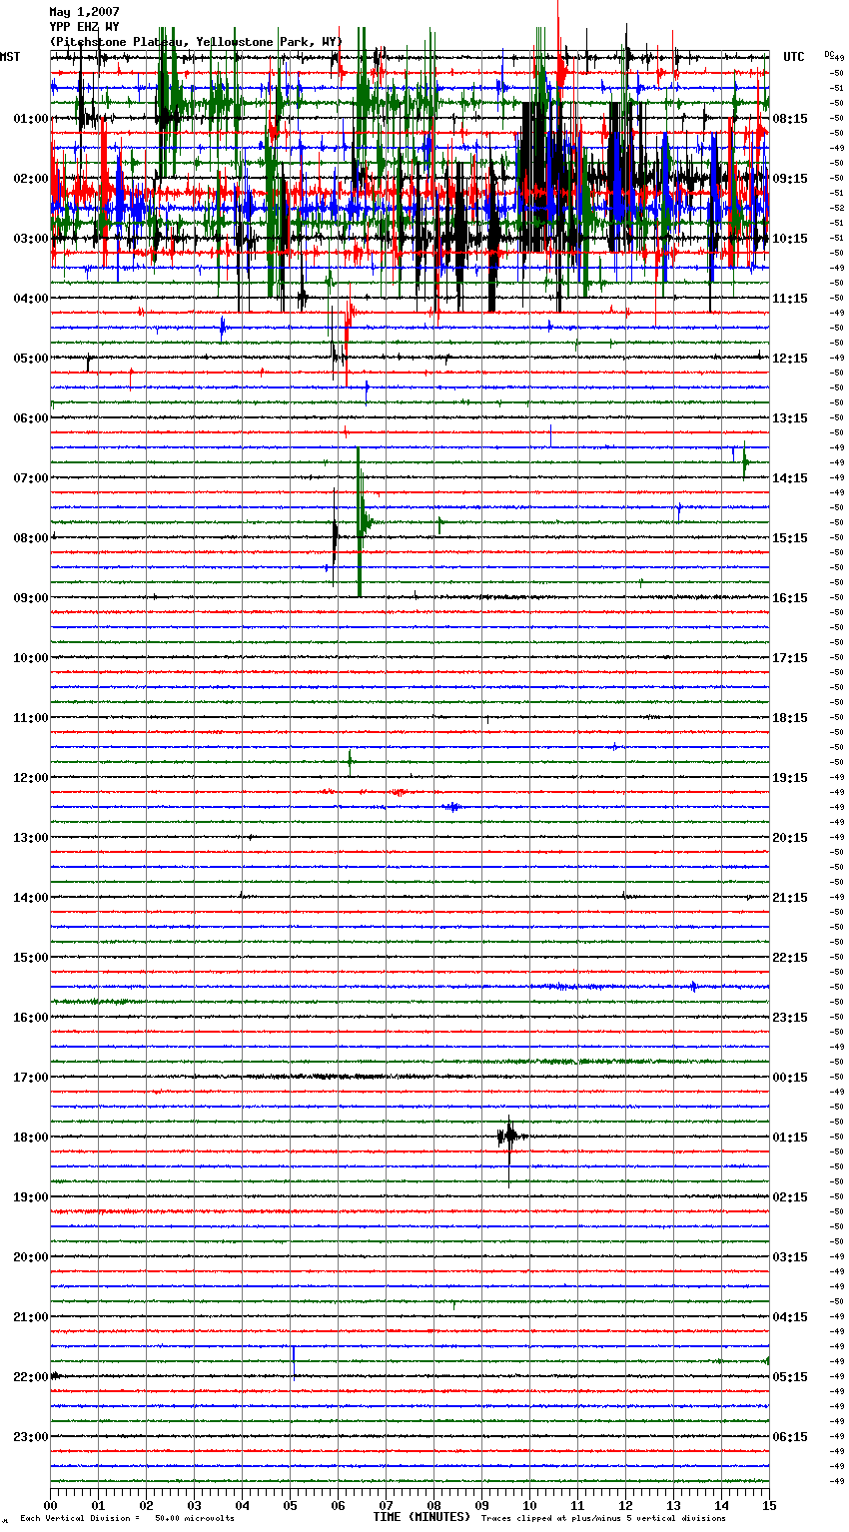The height and width of the screenshot is (1532, 849).
Task: Click the 16:15 UTC time label
Action: (790, 598)
